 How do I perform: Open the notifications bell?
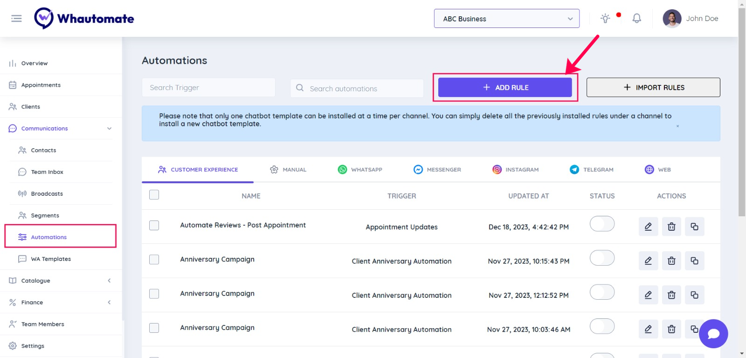(x=636, y=18)
